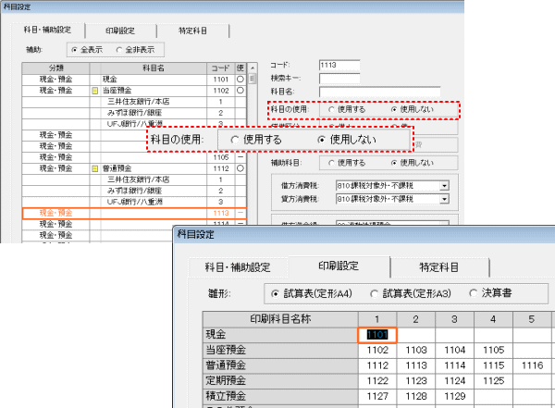Click the 科目名 input field
Image resolution: width=555 pixels, height=408 pixels.
click(380, 92)
